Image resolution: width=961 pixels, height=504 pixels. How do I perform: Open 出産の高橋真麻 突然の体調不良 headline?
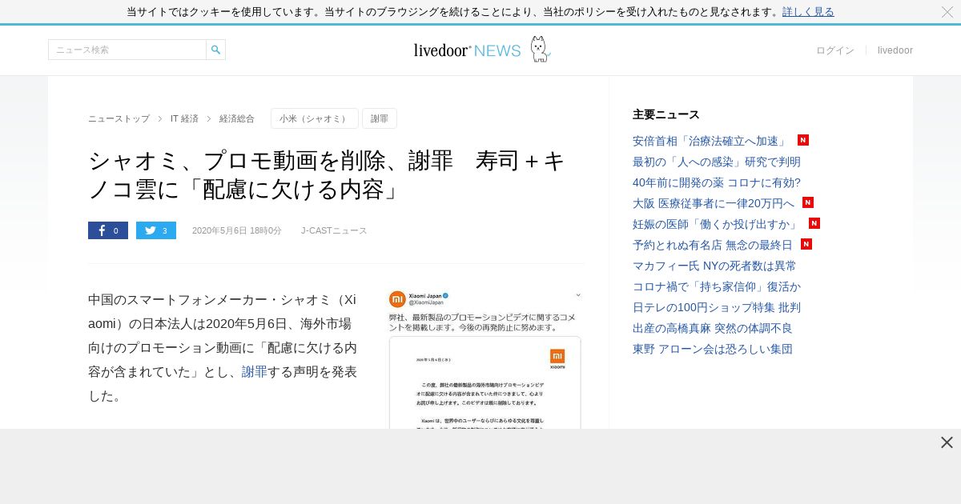(713, 328)
